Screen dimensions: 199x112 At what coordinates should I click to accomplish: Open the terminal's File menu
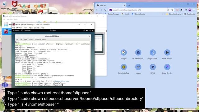(17, 40)
